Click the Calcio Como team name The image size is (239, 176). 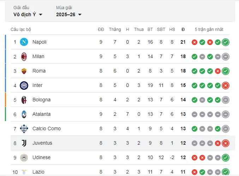click(47, 129)
